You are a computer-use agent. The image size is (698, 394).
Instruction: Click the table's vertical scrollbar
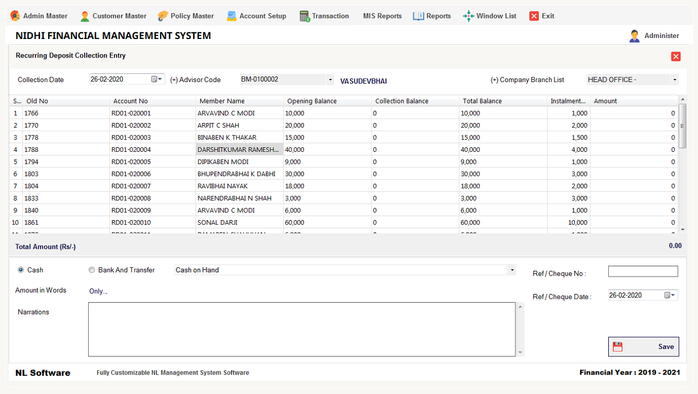tap(682, 125)
